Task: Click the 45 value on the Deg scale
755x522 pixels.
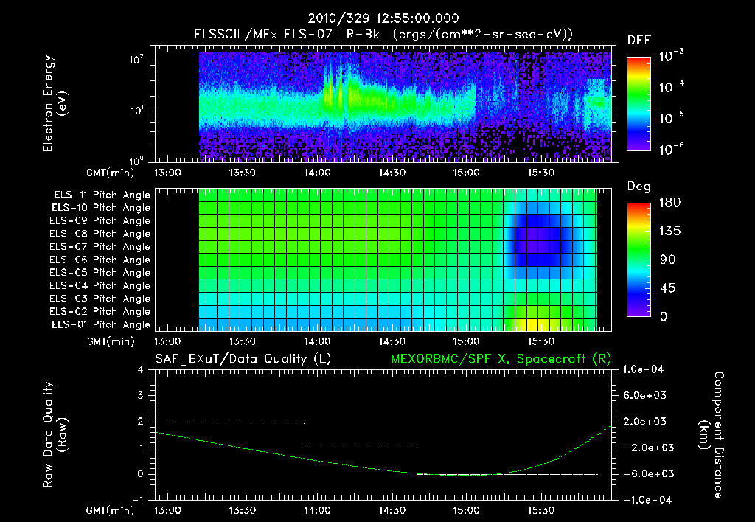Action: point(667,288)
